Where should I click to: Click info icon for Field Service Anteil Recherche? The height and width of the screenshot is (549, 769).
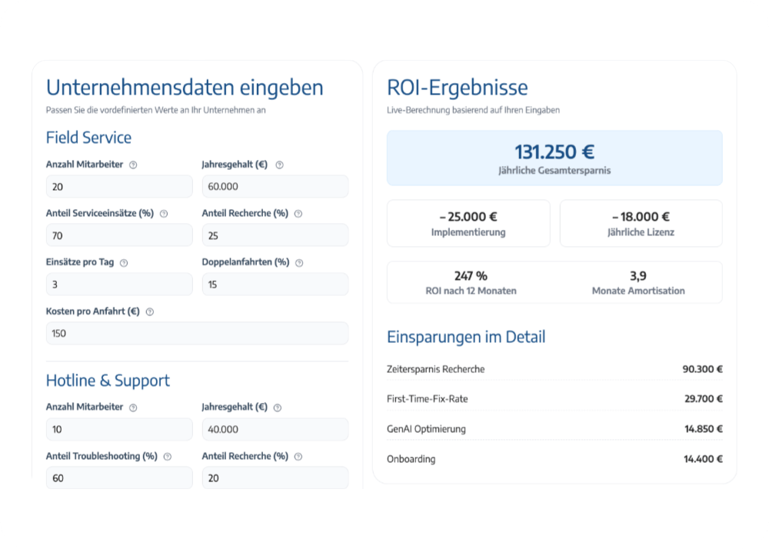[x=298, y=214]
